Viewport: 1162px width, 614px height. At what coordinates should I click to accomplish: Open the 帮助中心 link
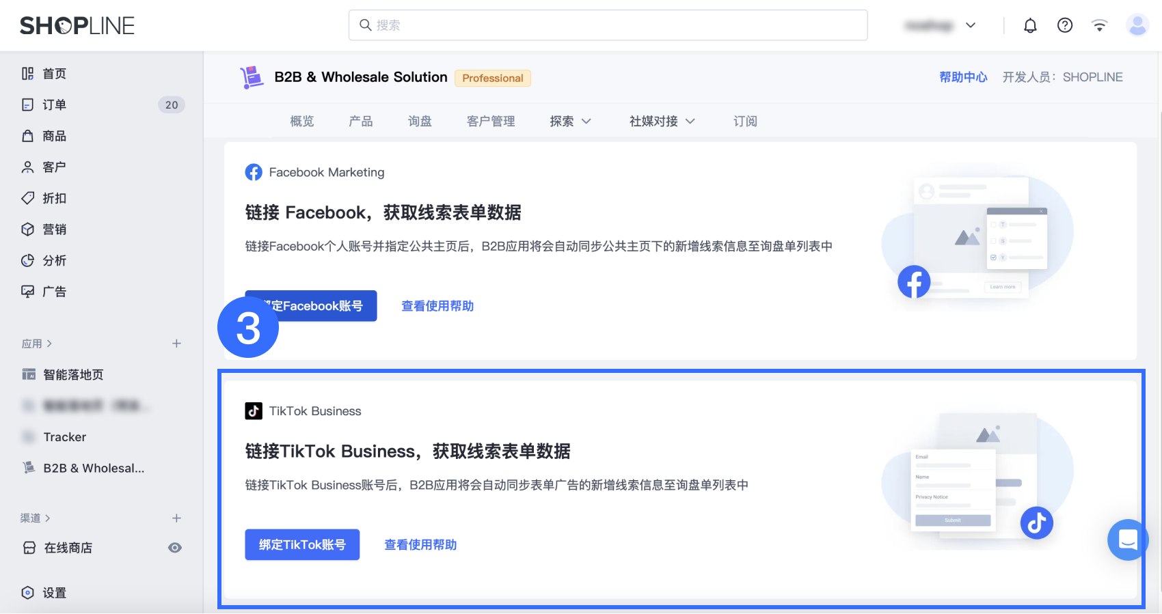tap(963, 77)
